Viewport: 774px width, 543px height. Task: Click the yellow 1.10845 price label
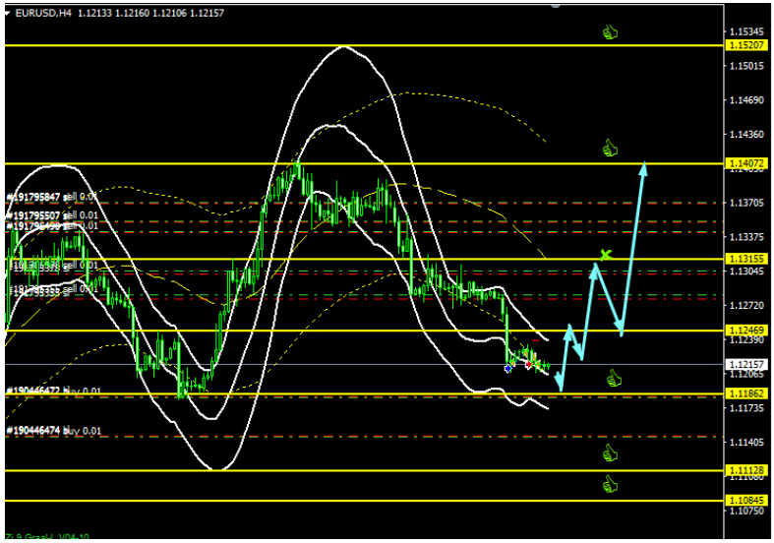tap(746, 500)
